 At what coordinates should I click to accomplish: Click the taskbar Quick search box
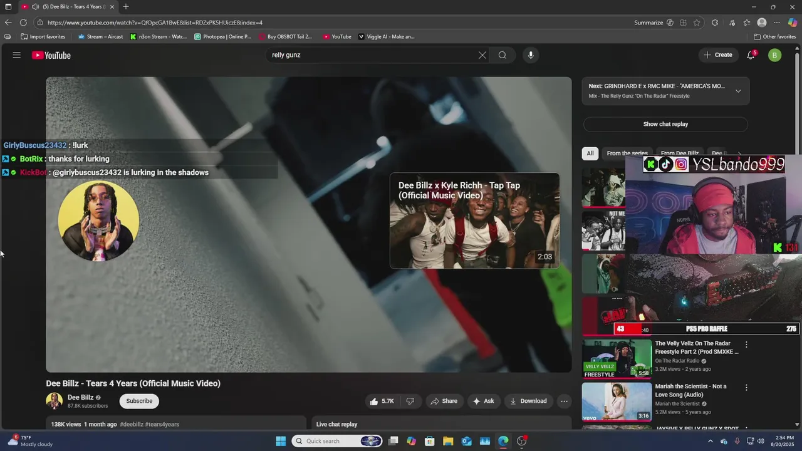337,441
